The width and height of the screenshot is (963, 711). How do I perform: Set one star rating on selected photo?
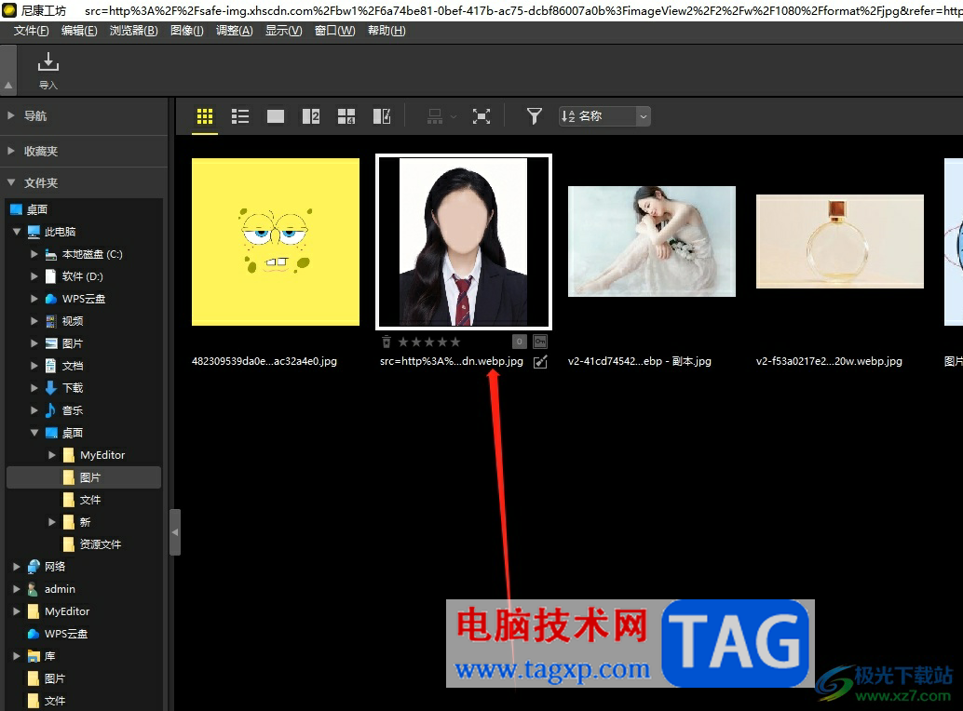tap(403, 342)
